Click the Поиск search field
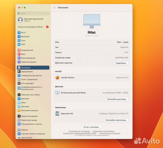This screenshot has height=148, width=163. pyautogui.click(x=33, y=13)
